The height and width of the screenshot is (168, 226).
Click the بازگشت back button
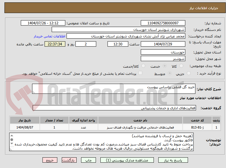coord(69,160)
